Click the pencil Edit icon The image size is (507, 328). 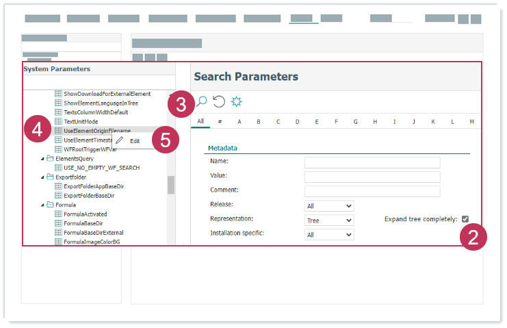pos(120,140)
